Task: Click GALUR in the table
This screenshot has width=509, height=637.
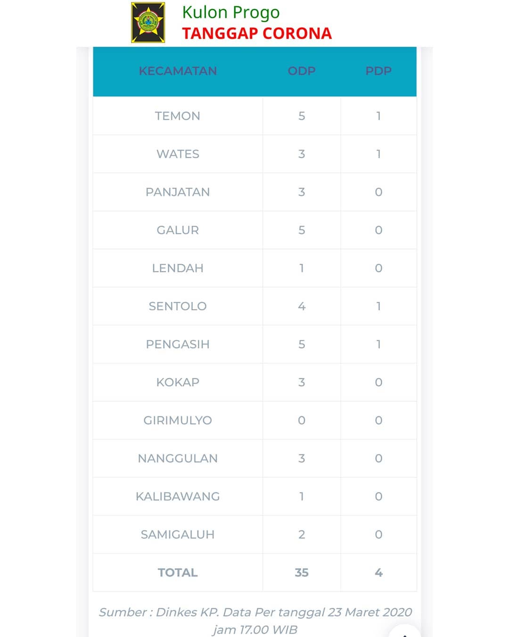Action: (178, 230)
